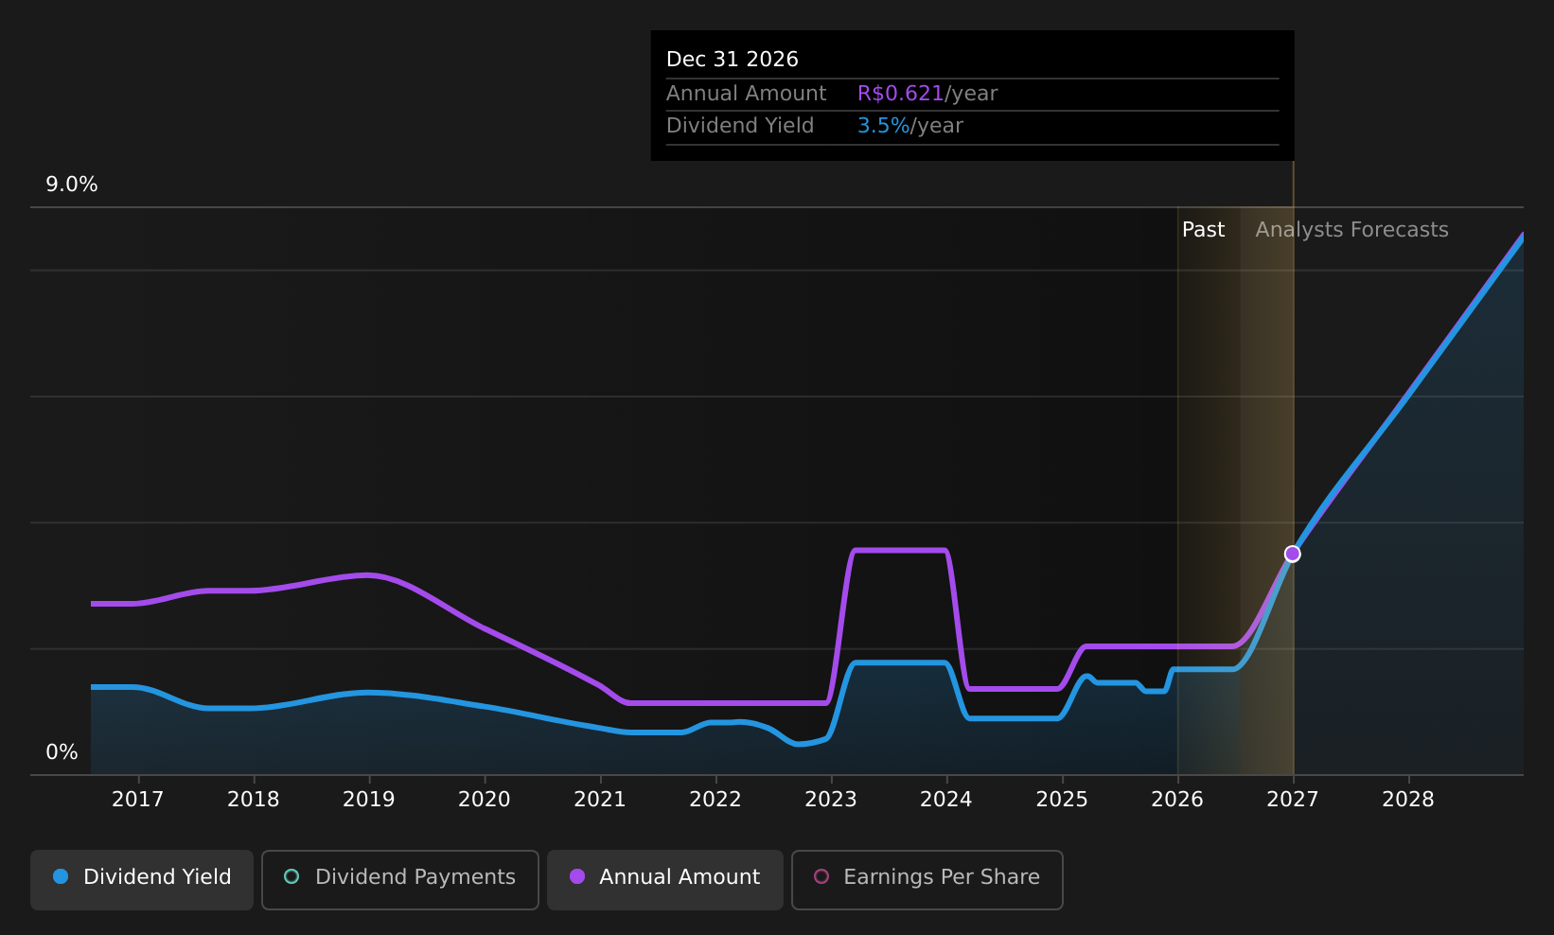Click the purple data point marker at 2027

coord(1293,554)
